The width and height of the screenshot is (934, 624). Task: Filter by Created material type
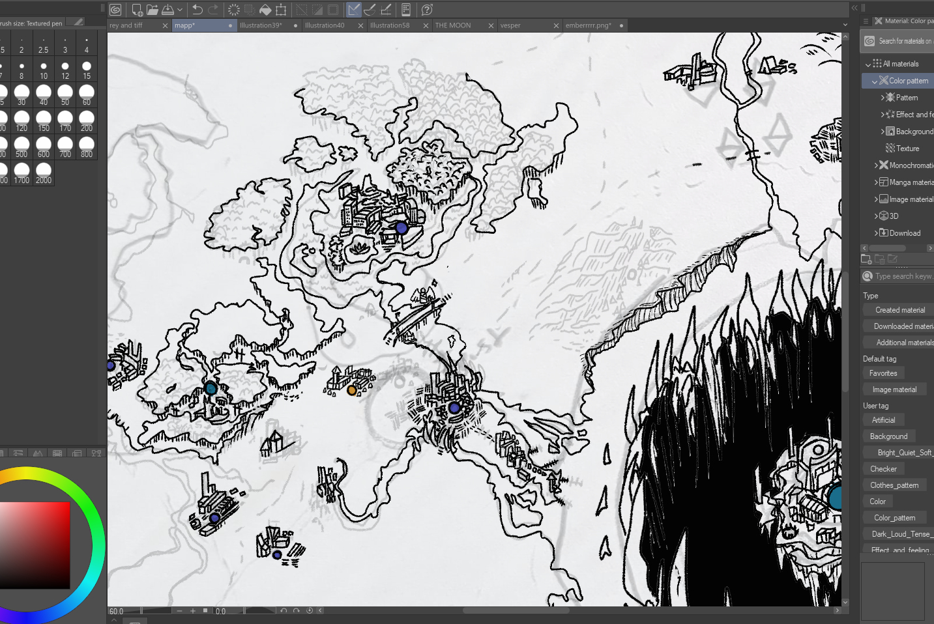tap(899, 310)
